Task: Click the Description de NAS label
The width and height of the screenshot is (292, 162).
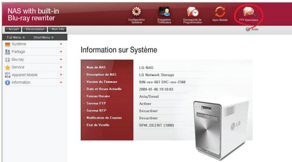Action: 101,74
